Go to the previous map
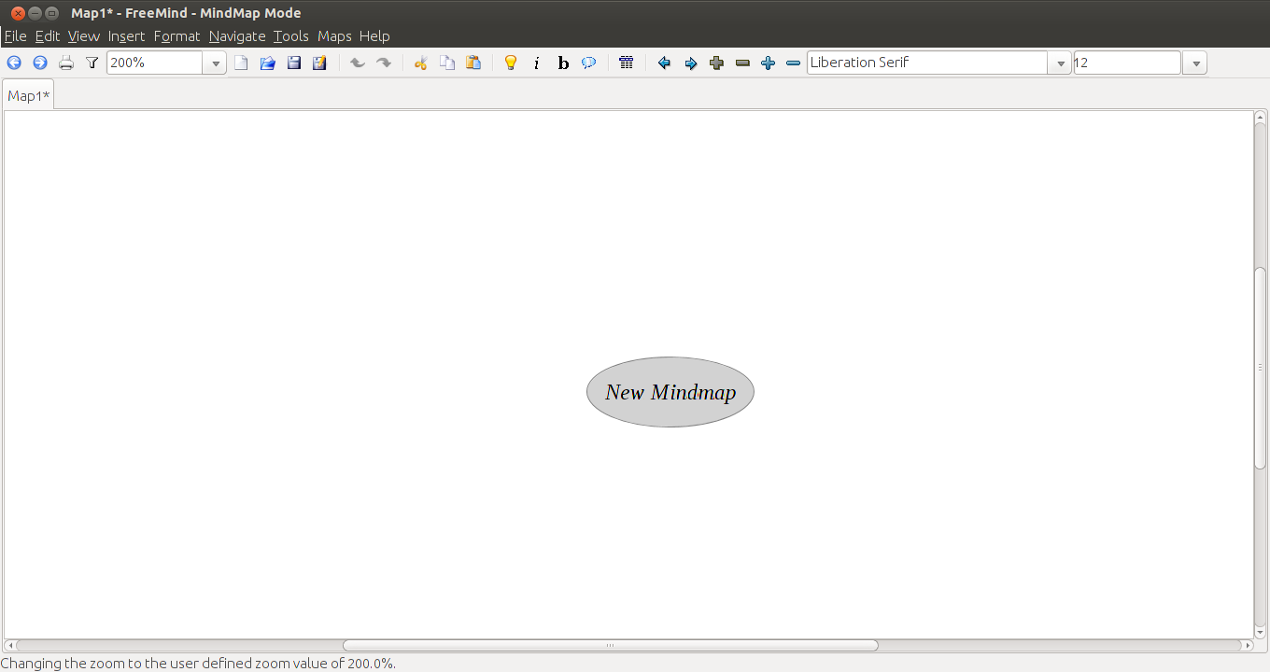The image size is (1270, 672). 14,63
